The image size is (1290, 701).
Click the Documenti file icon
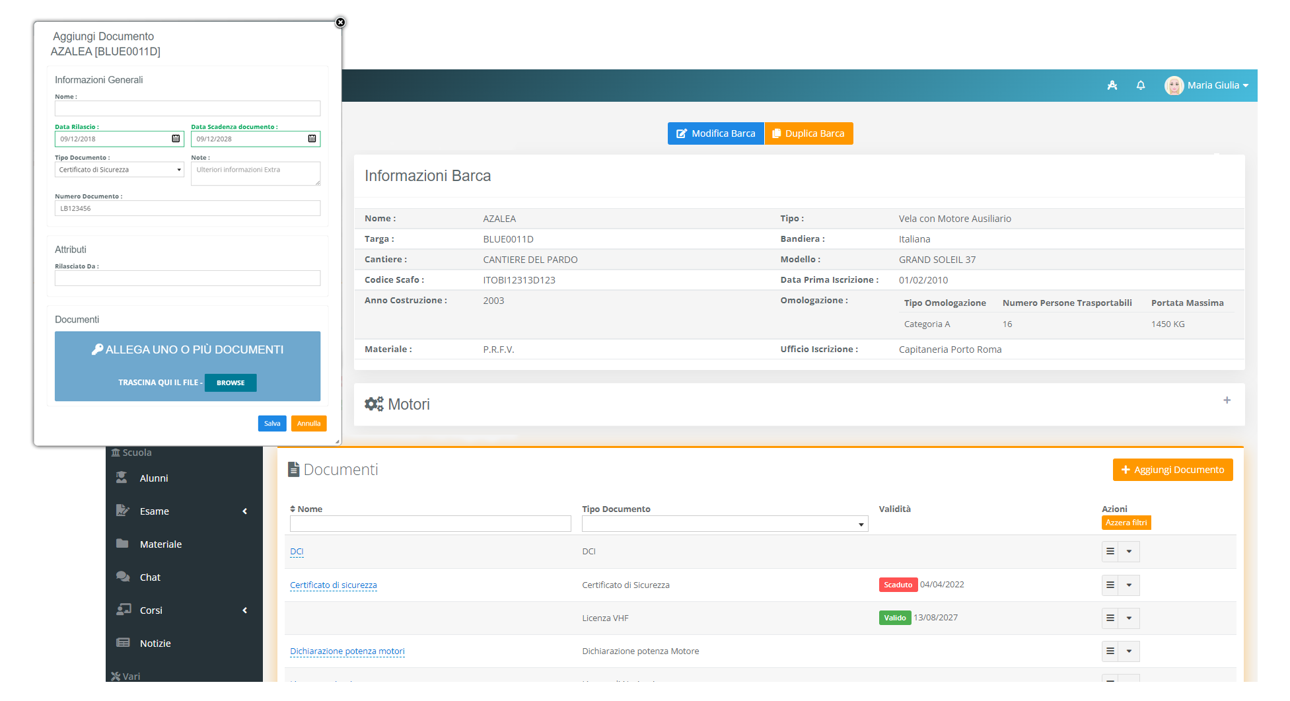click(294, 470)
